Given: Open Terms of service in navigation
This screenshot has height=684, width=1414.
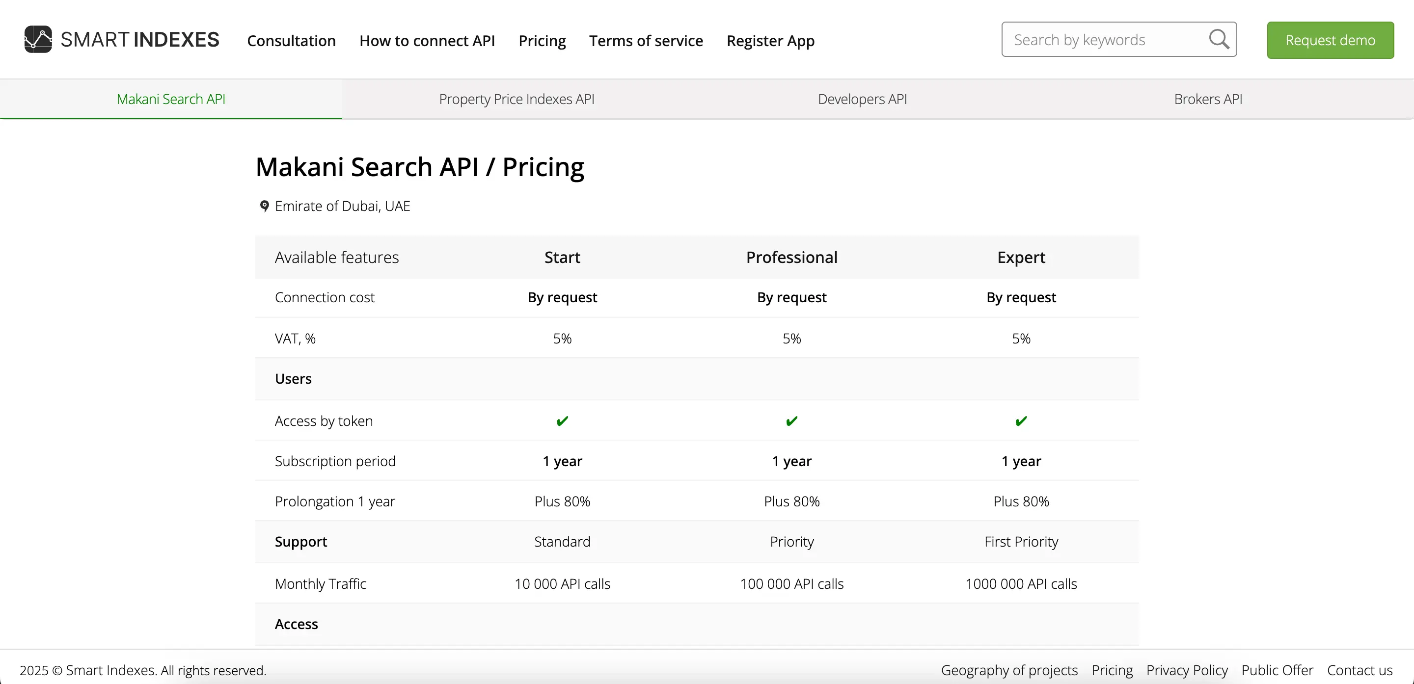Looking at the screenshot, I should pos(646,41).
